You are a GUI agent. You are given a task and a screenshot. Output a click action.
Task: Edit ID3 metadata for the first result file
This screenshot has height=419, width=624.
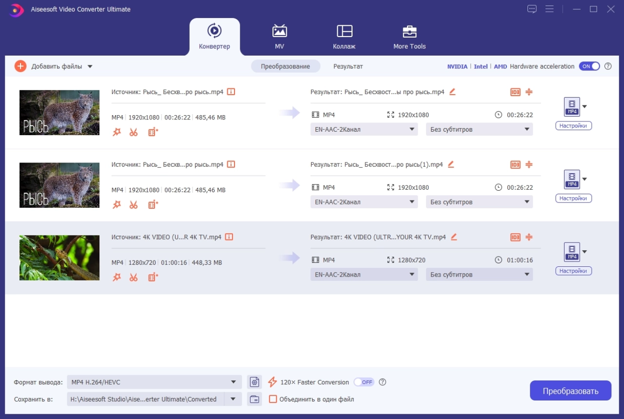click(x=515, y=92)
